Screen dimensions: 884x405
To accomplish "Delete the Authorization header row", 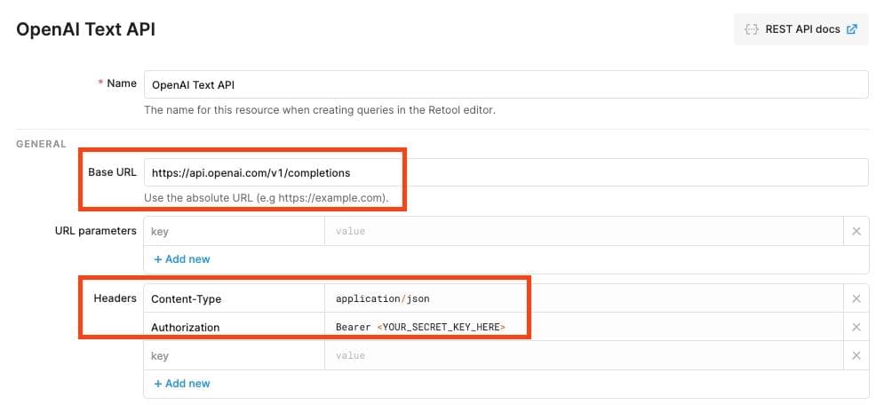I will point(856,327).
